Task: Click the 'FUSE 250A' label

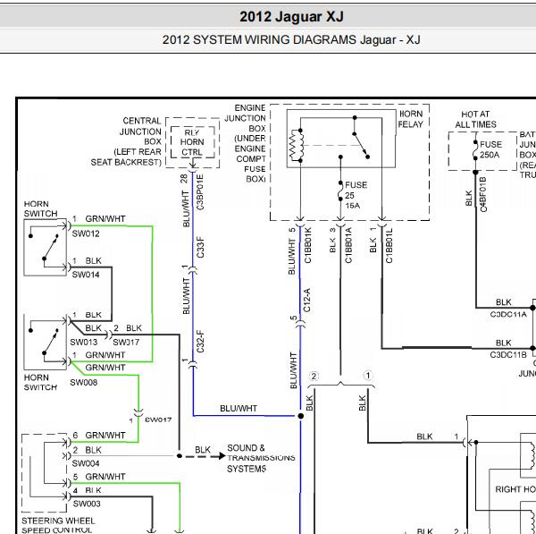Action: [490, 149]
